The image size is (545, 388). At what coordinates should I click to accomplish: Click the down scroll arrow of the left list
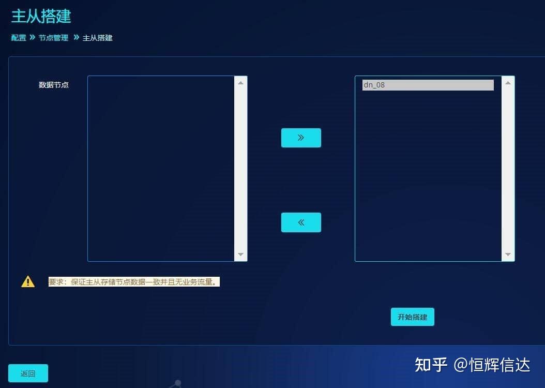tap(241, 255)
